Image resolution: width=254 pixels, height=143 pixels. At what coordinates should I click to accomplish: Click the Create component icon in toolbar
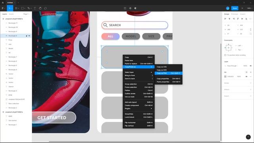130,8
